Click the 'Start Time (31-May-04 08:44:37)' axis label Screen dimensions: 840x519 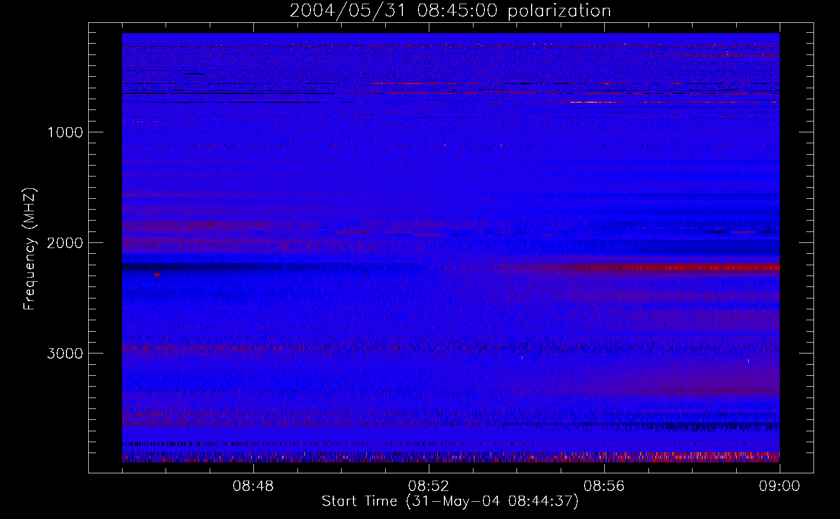(x=450, y=501)
